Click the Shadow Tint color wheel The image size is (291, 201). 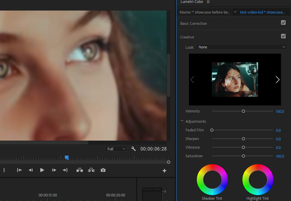pos(212,179)
